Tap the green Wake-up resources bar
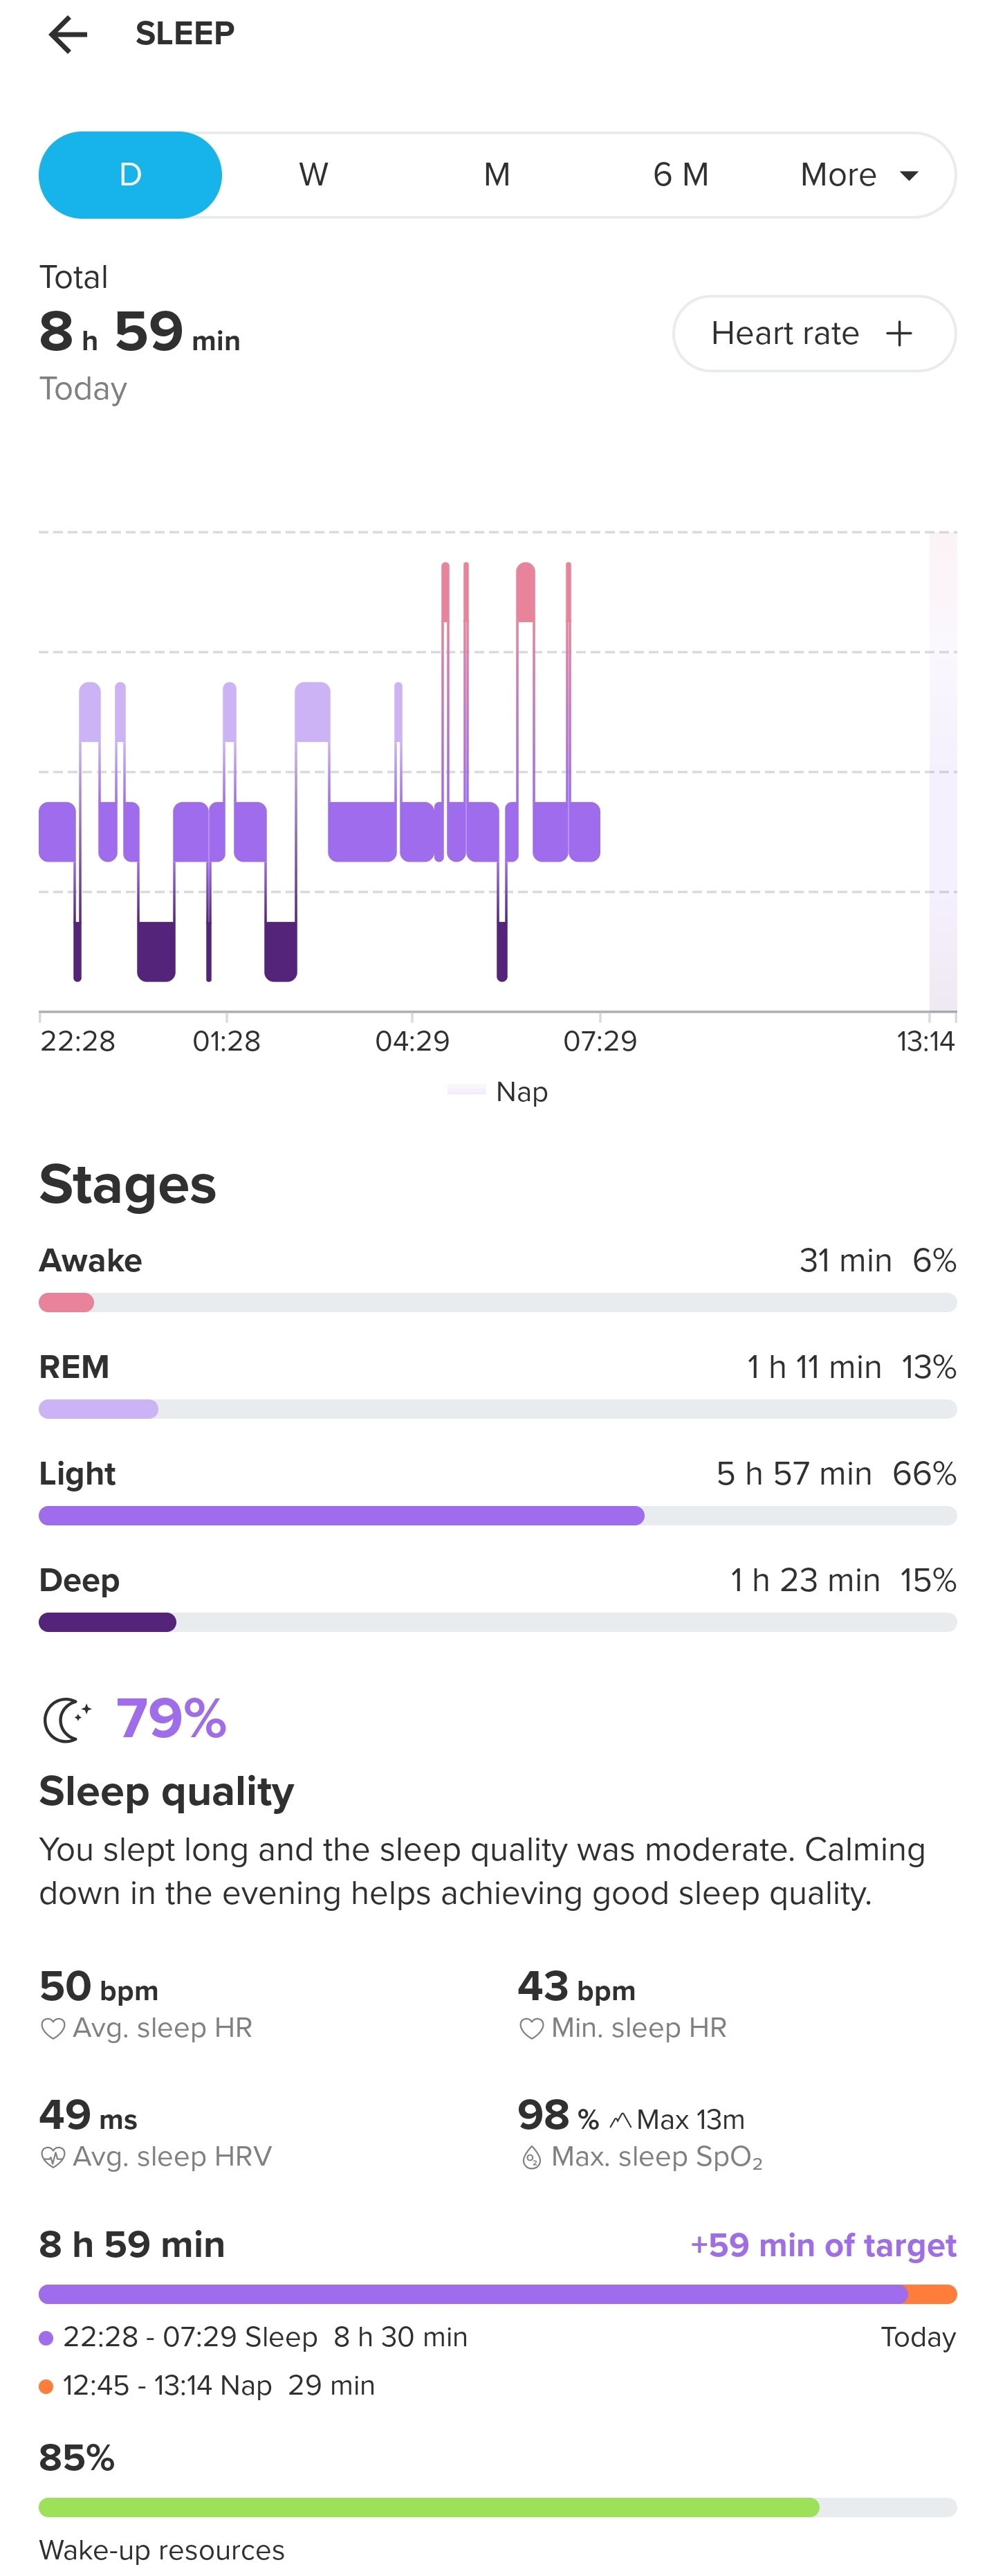Screen dimensions: 996x2576 pyautogui.click(x=430, y=2507)
